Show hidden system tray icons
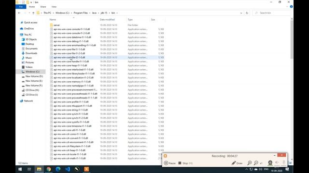Viewport: 309px width, 173px height. [x=247, y=169]
